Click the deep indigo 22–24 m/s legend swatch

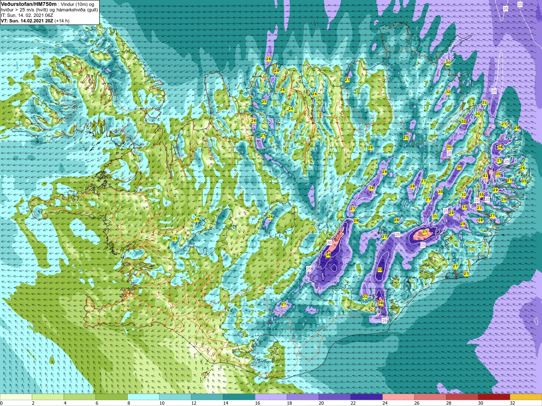tap(366, 397)
